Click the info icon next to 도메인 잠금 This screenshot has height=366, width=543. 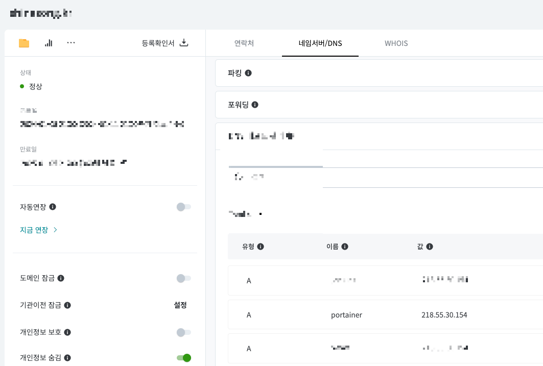tap(62, 278)
